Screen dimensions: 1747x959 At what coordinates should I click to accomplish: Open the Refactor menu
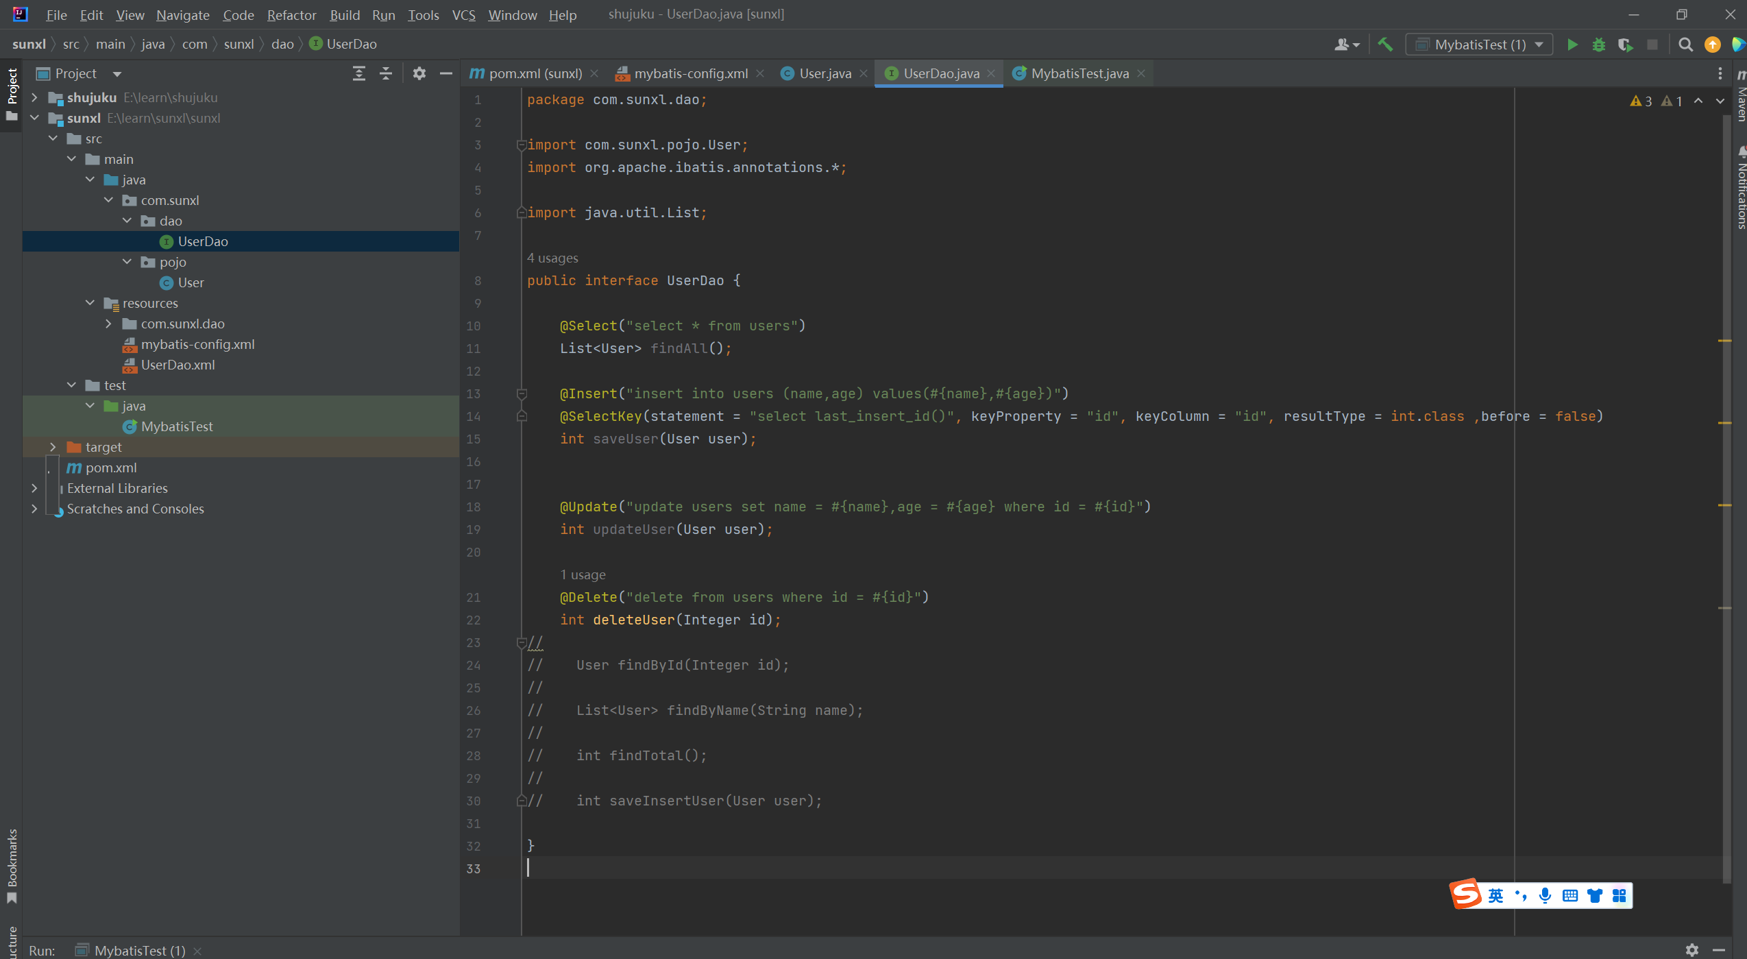(x=291, y=14)
